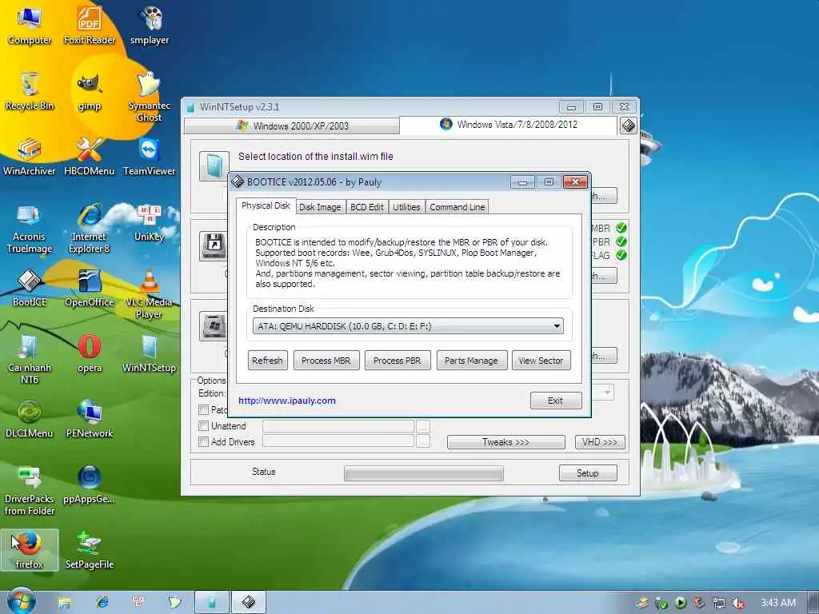
Task: Click the Setup button in WinNTSetup
Action: (588, 473)
